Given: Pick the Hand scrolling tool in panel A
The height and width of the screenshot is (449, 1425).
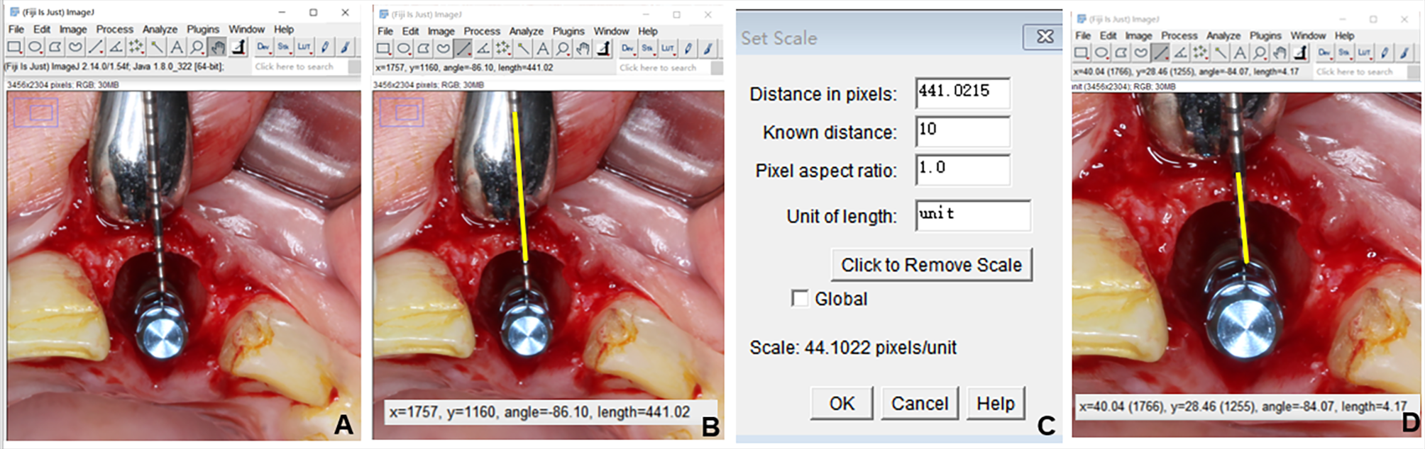Looking at the screenshot, I should [217, 47].
